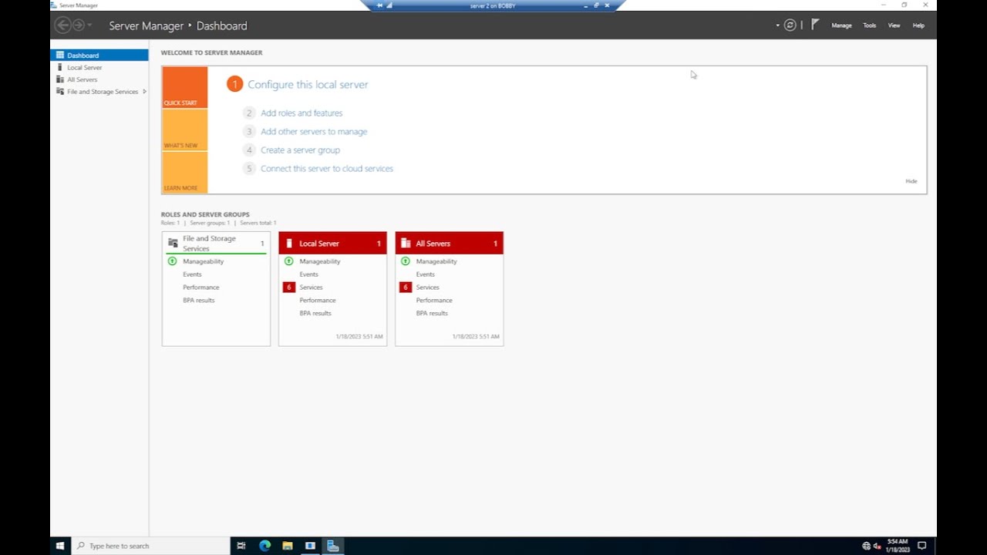Open the Dashboard view in the sidebar
This screenshot has width=987, height=555.
[x=99, y=55]
